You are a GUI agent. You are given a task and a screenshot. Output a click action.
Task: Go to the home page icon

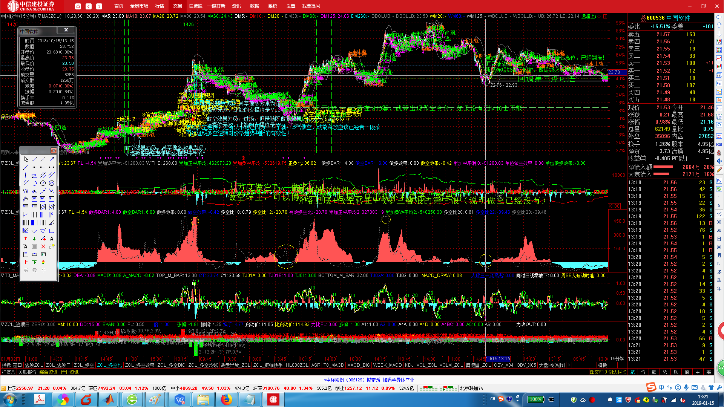pos(78,6)
